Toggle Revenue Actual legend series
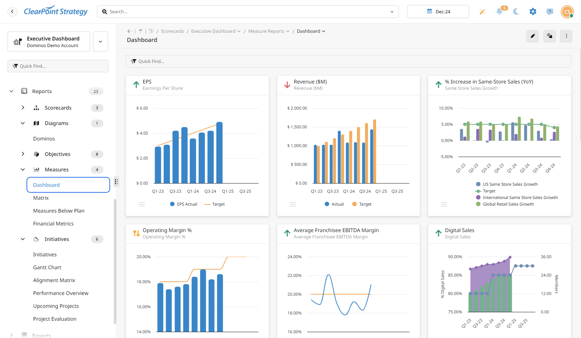This screenshot has height=338, width=581. click(x=334, y=204)
